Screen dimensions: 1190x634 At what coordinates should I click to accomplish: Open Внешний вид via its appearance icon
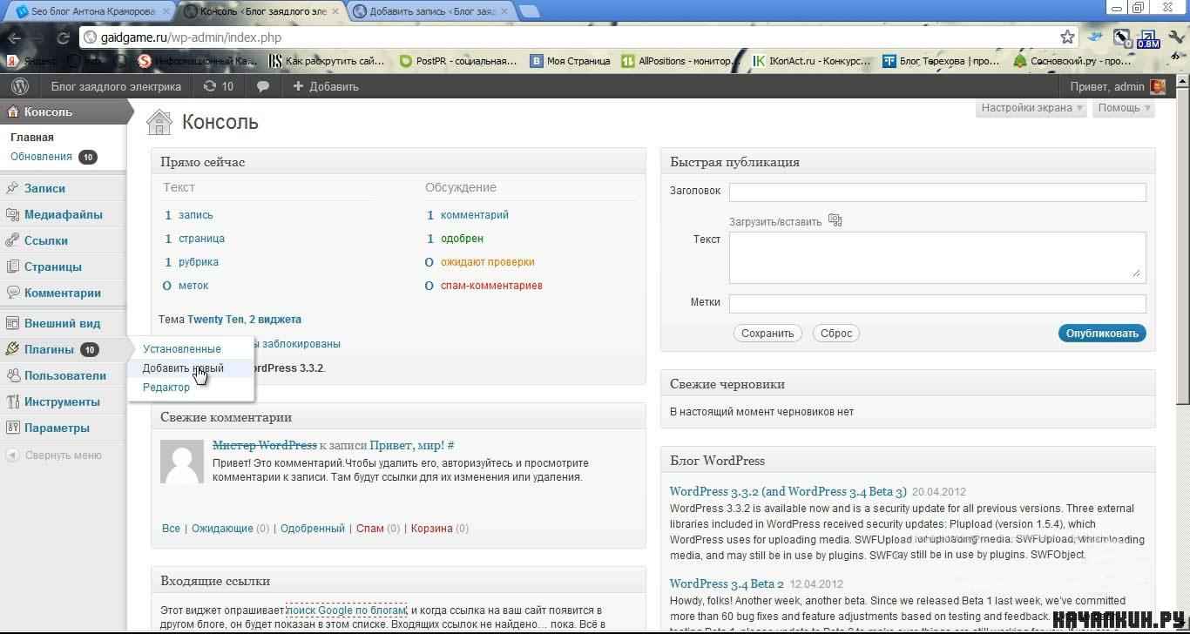12,323
